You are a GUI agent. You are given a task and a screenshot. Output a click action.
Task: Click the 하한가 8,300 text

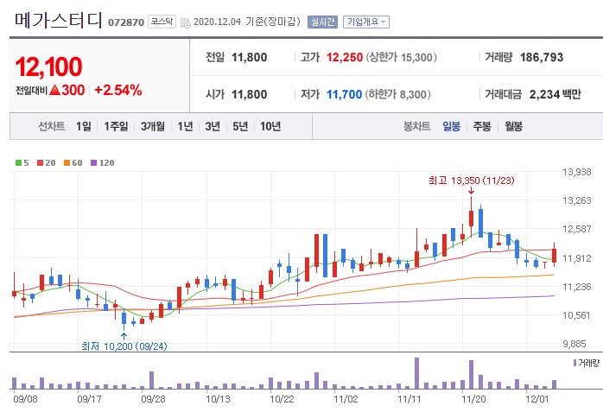point(398,94)
